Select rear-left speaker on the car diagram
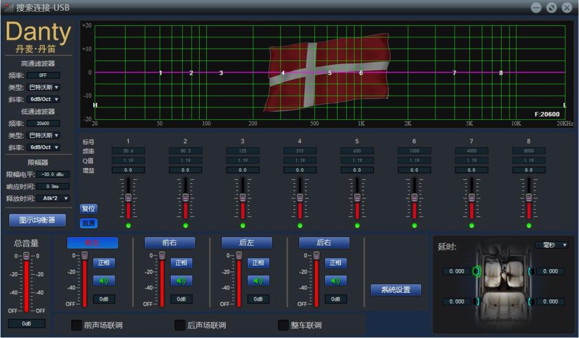The height and width of the screenshot is (338, 579). tap(477, 301)
